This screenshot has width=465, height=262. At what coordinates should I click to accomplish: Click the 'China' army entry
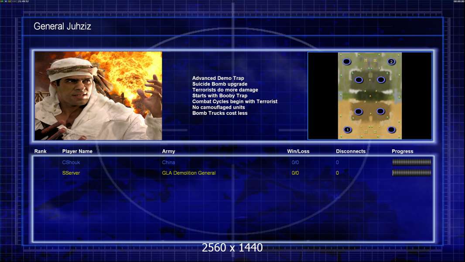point(168,162)
